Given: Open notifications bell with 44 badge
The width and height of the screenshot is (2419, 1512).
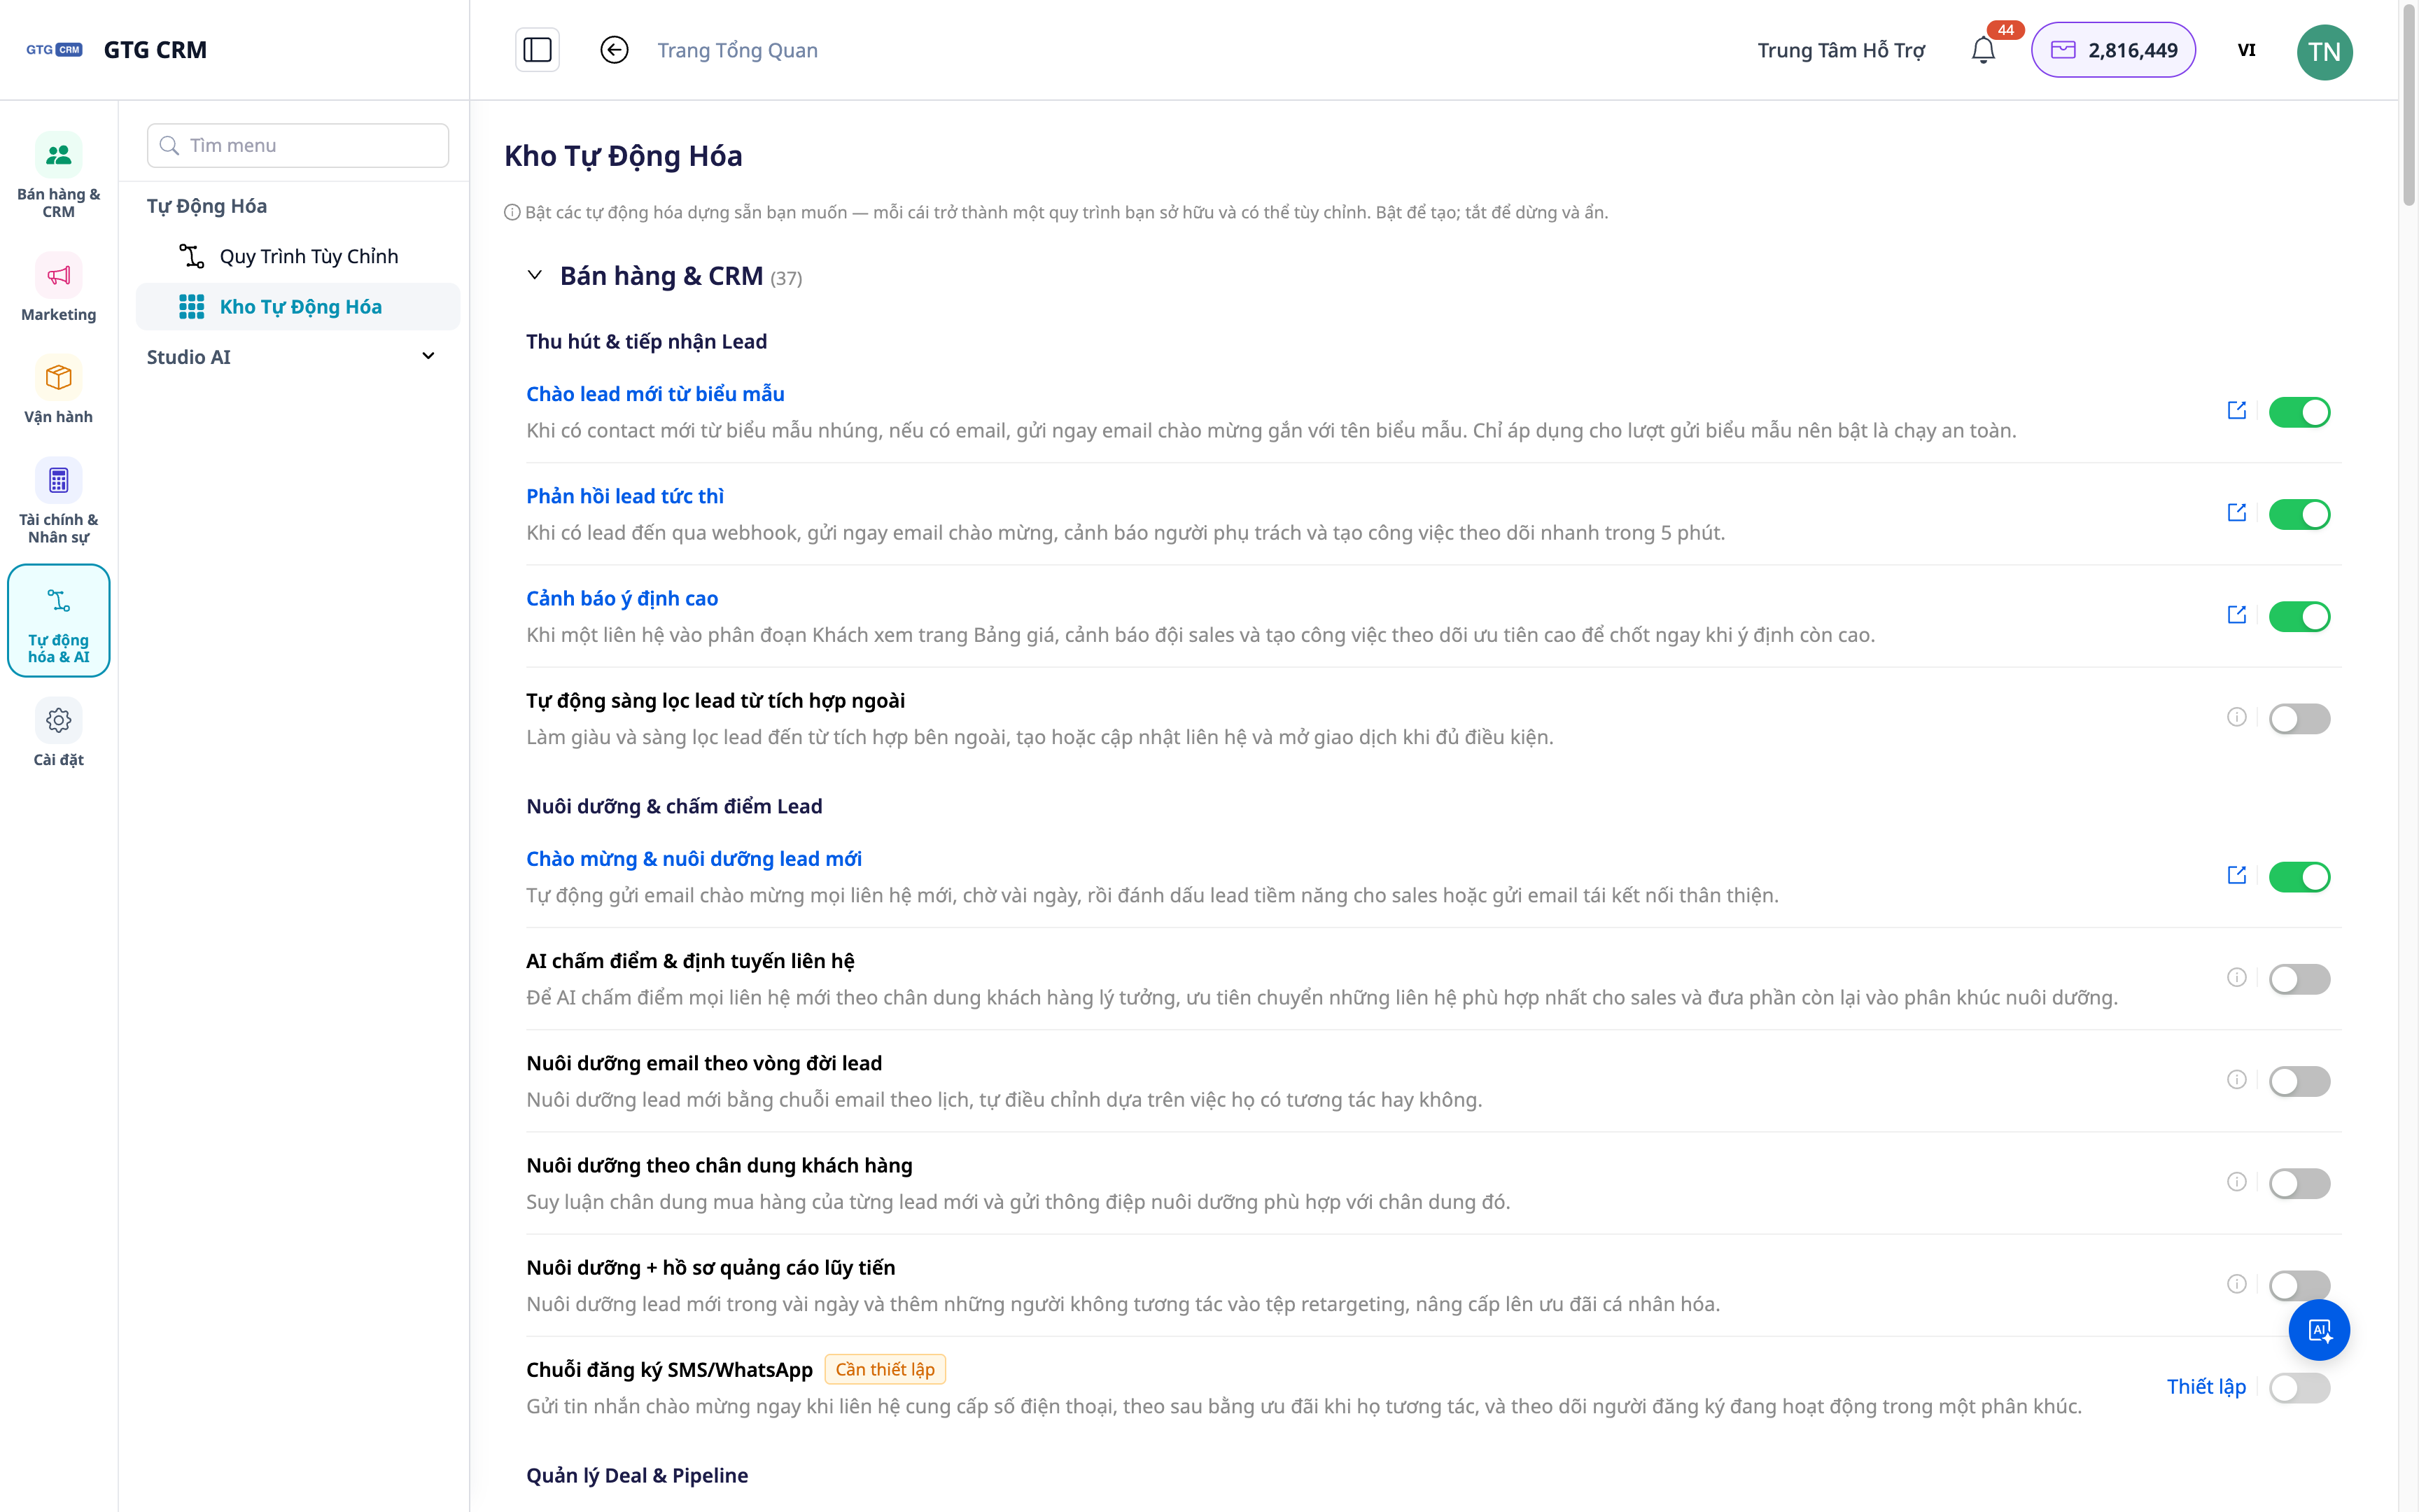Looking at the screenshot, I should (x=1983, y=50).
